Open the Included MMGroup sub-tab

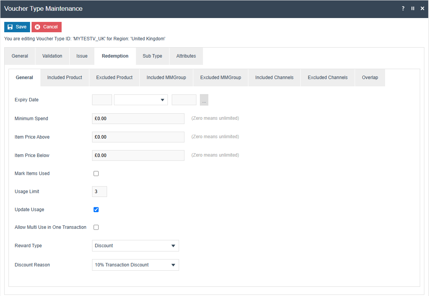(166, 78)
